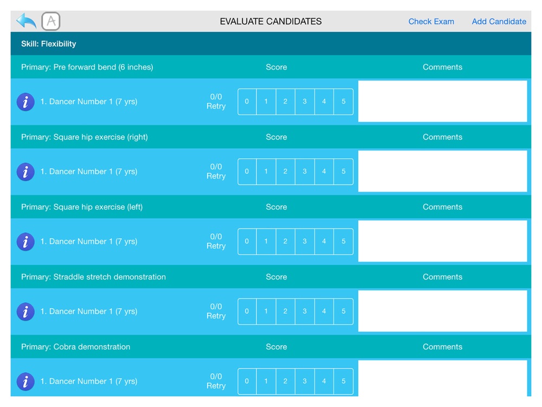542x407 pixels.
Task: Open the Check Exam link
Action: pyautogui.click(x=431, y=22)
